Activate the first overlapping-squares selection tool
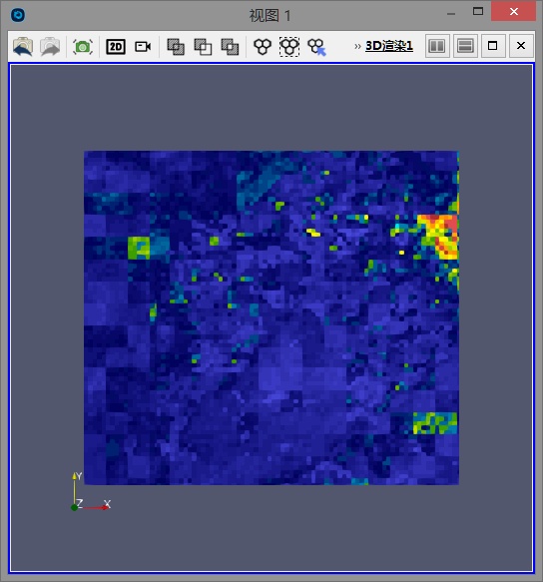 coord(176,47)
